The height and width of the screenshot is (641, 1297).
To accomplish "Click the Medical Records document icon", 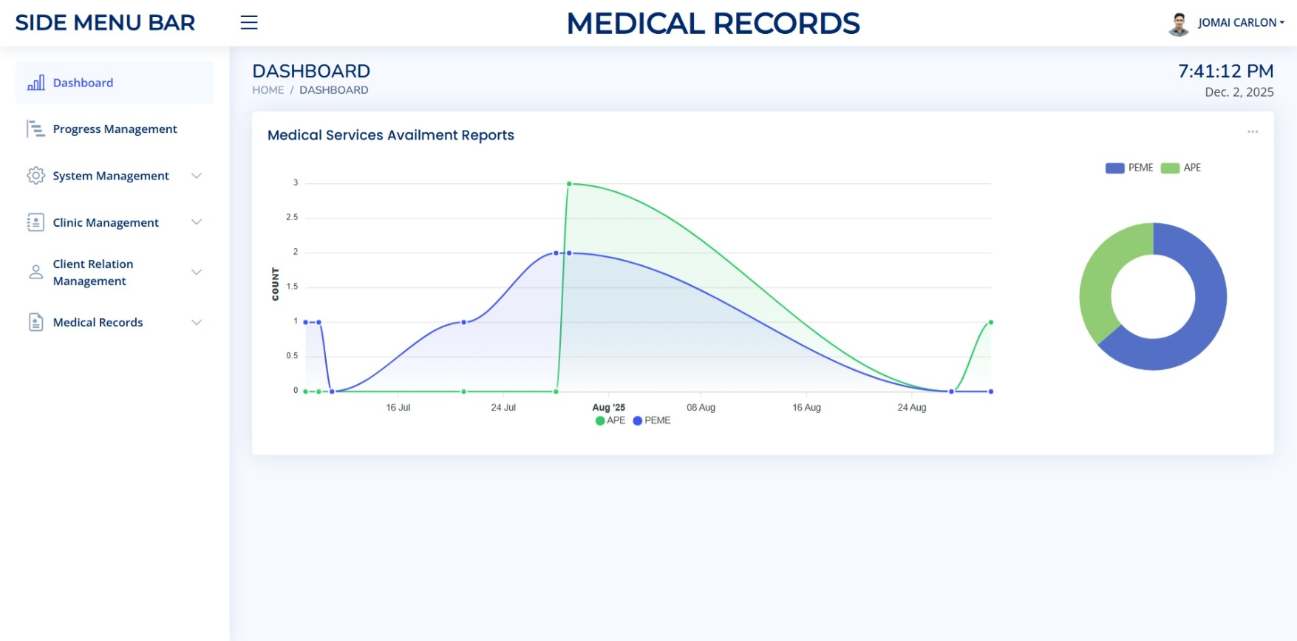I will pos(35,322).
